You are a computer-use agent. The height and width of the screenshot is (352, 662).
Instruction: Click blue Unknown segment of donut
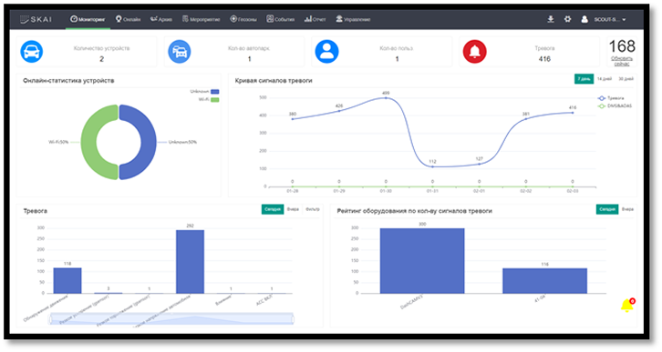149,142
